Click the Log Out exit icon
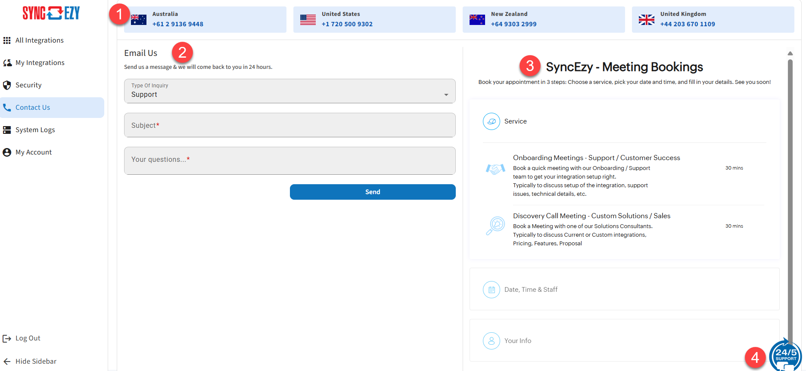The width and height of the screenshot is (806, 371). pos(7,338)
